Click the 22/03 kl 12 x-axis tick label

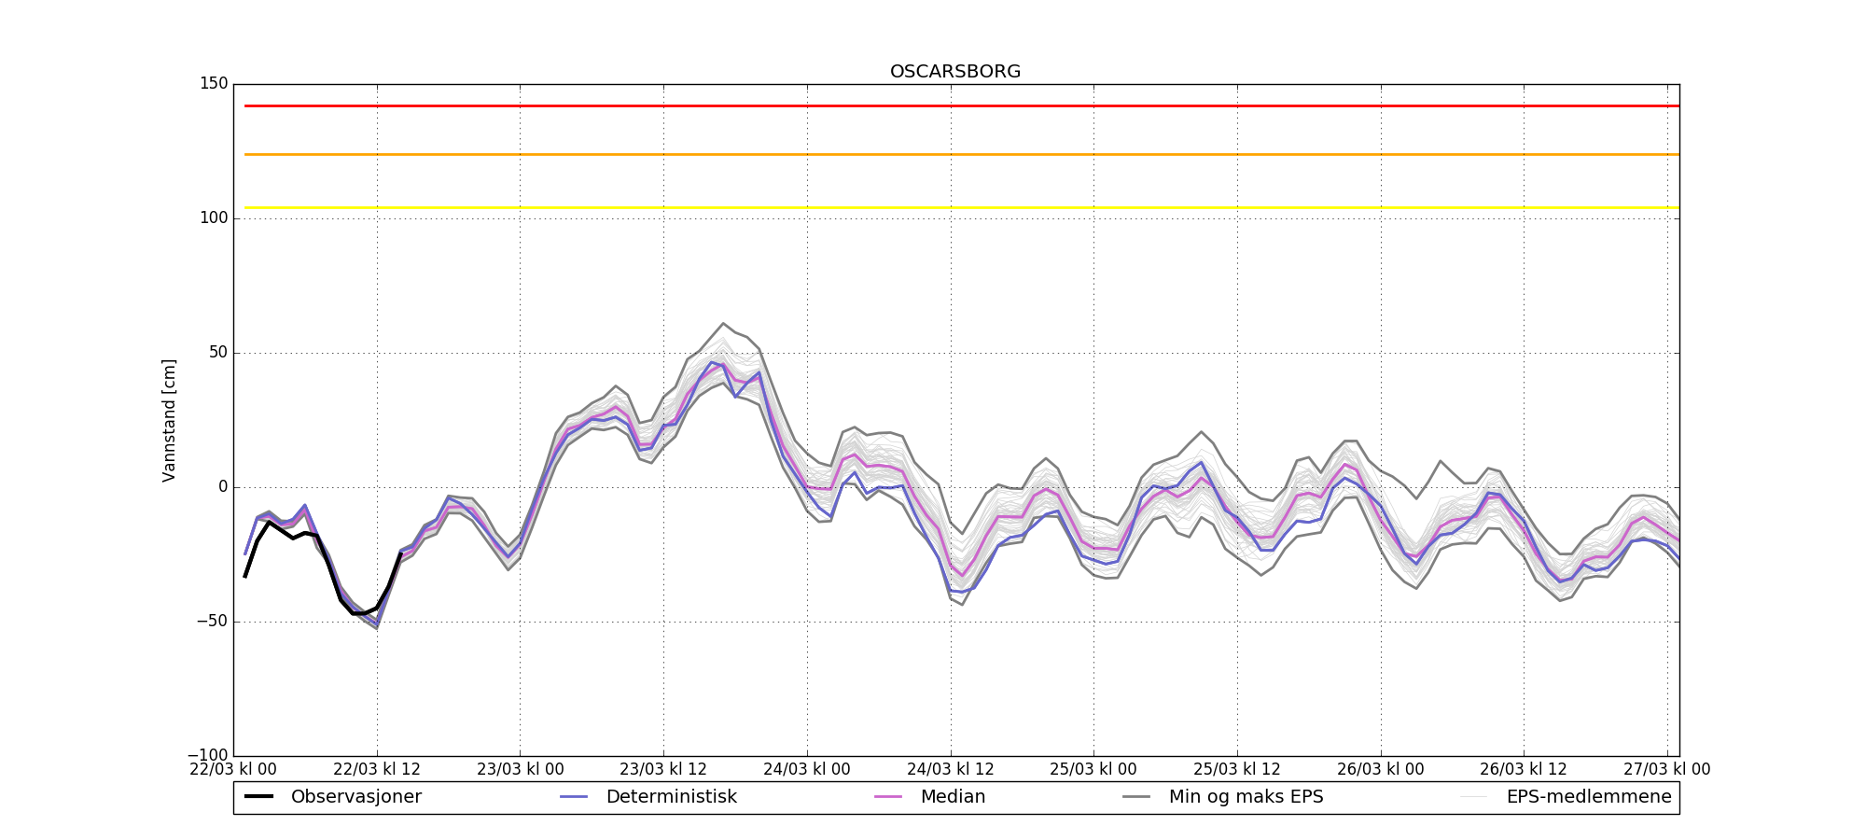coord(377,770)
